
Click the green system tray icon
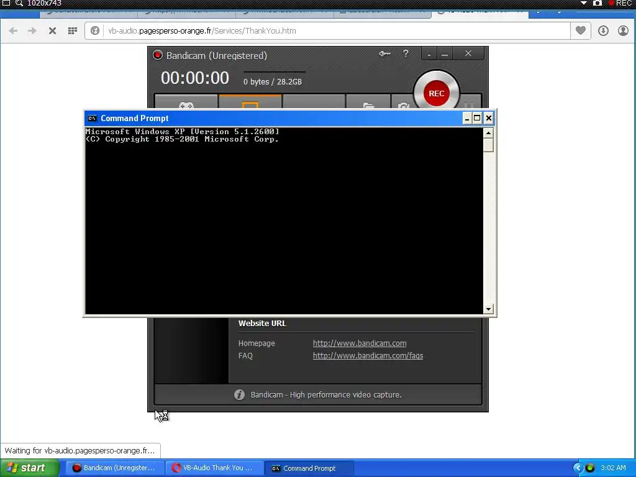590,468
